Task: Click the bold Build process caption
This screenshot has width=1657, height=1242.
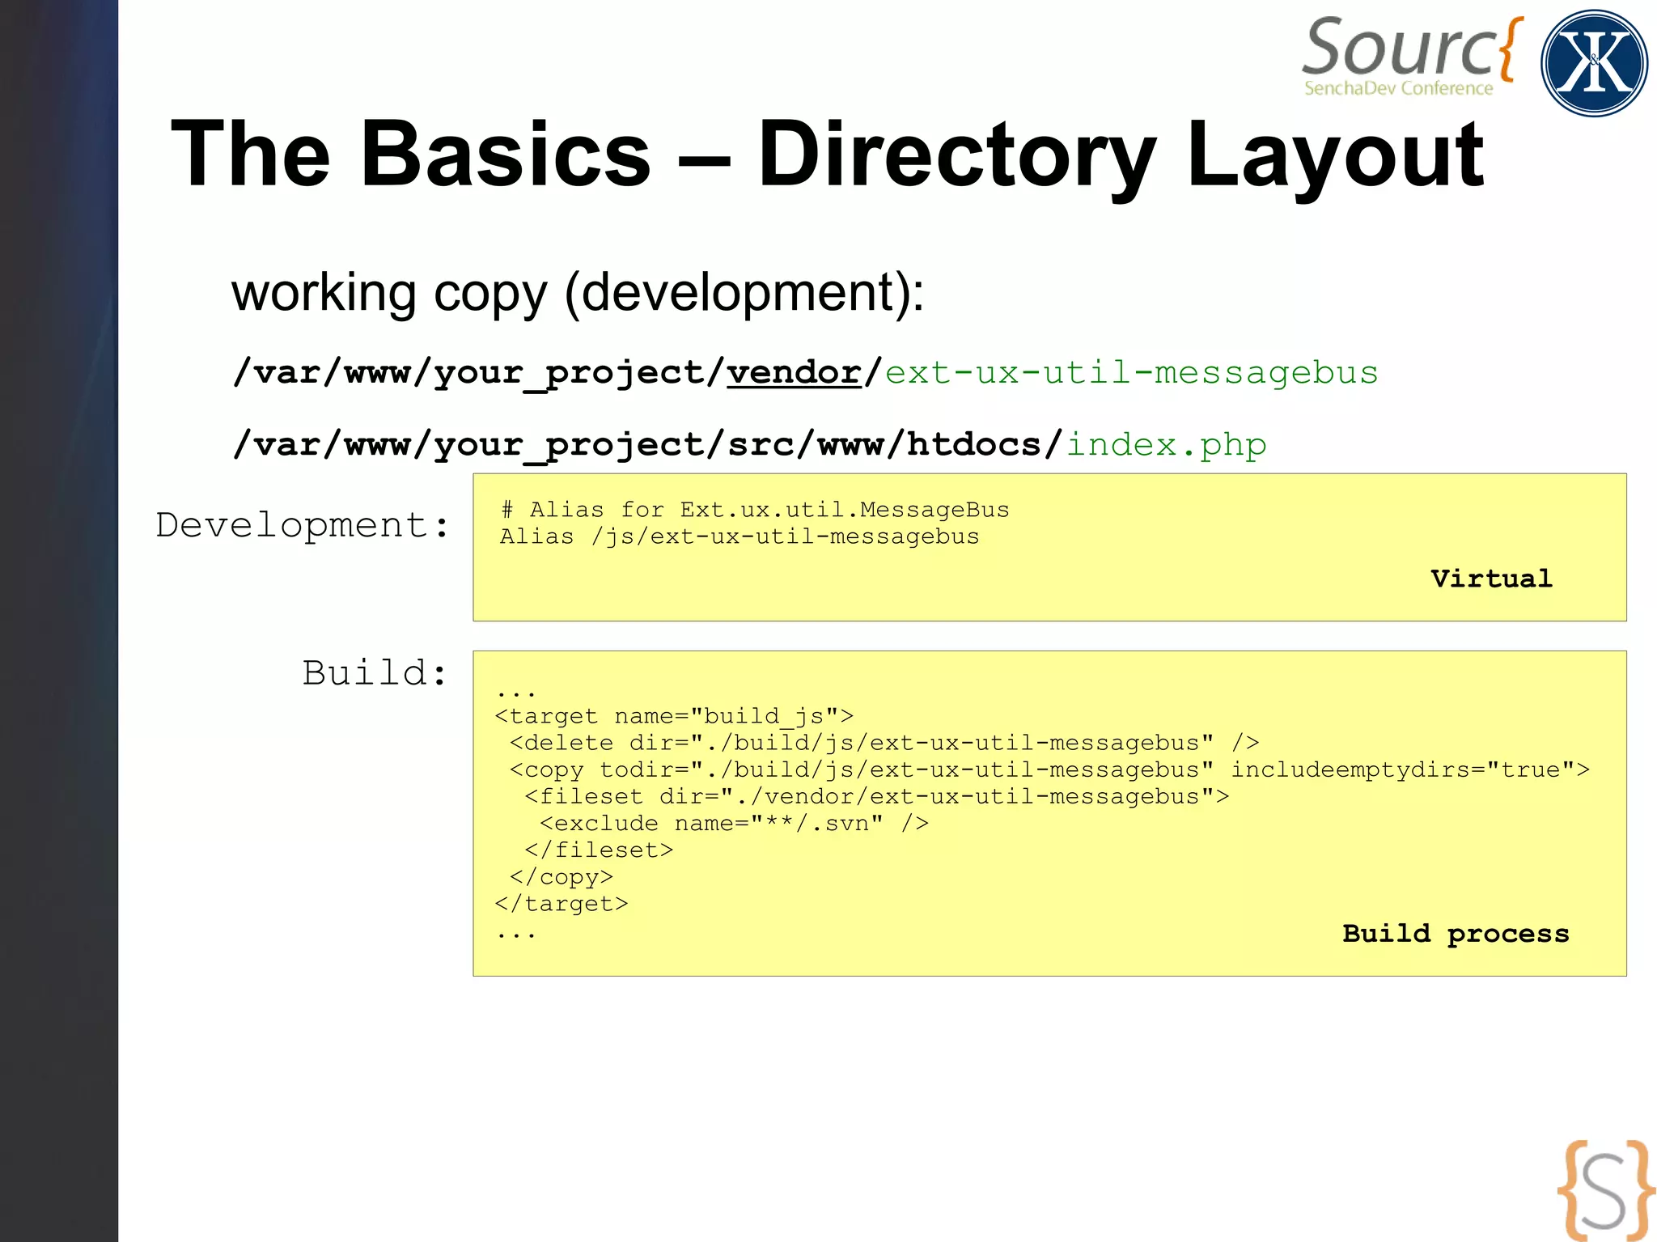Action: pyautogui.click(x=1455, y=933)
